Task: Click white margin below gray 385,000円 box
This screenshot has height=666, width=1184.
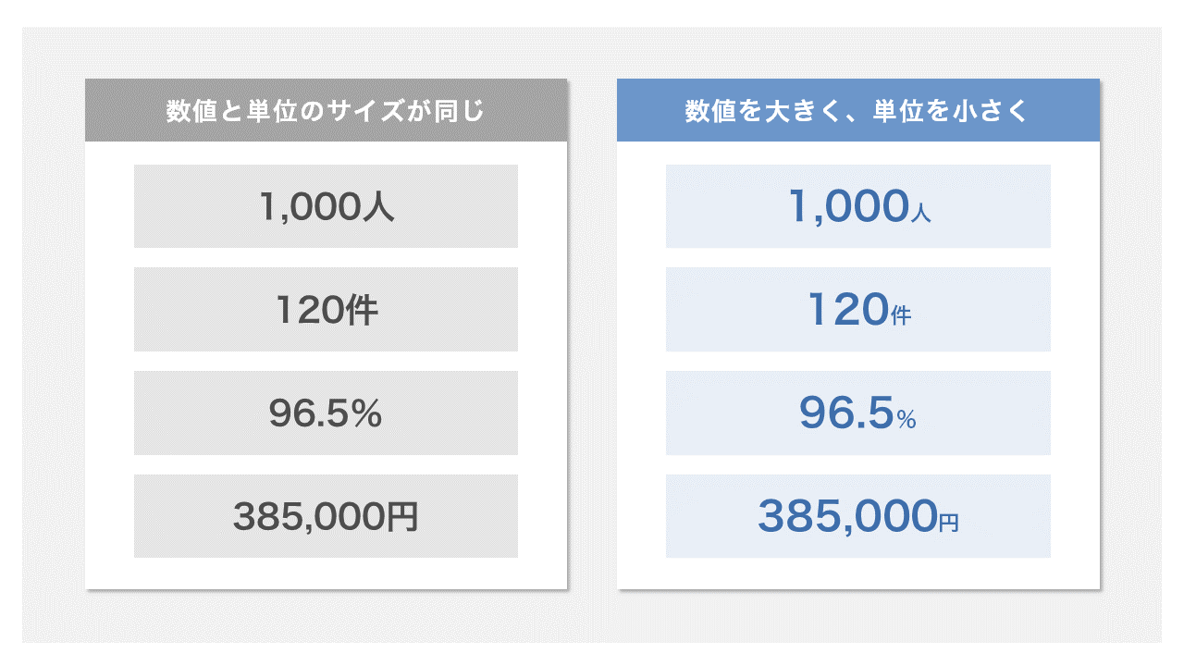Action: [x=326, y=573]
